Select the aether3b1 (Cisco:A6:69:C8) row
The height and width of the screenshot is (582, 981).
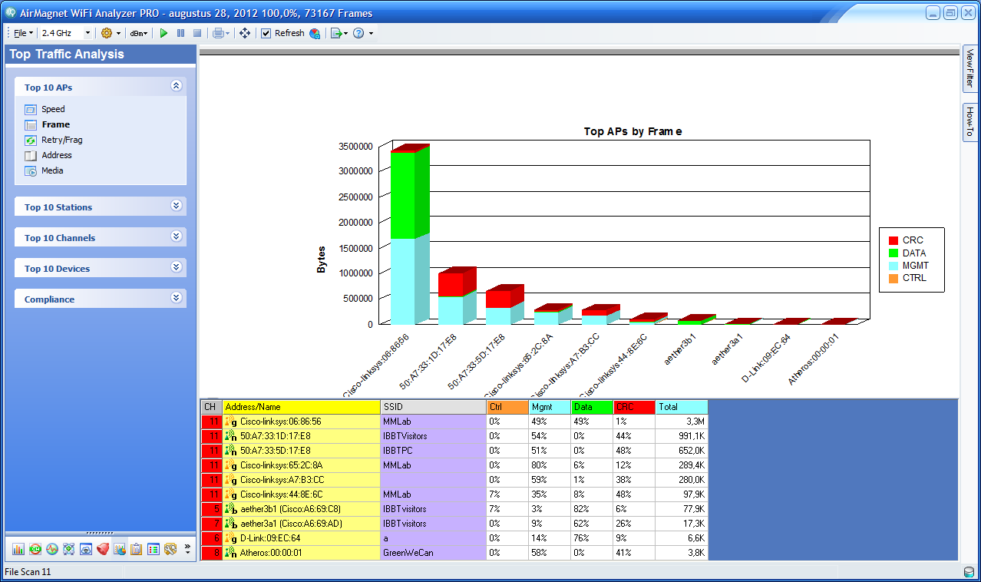point(454,508)
